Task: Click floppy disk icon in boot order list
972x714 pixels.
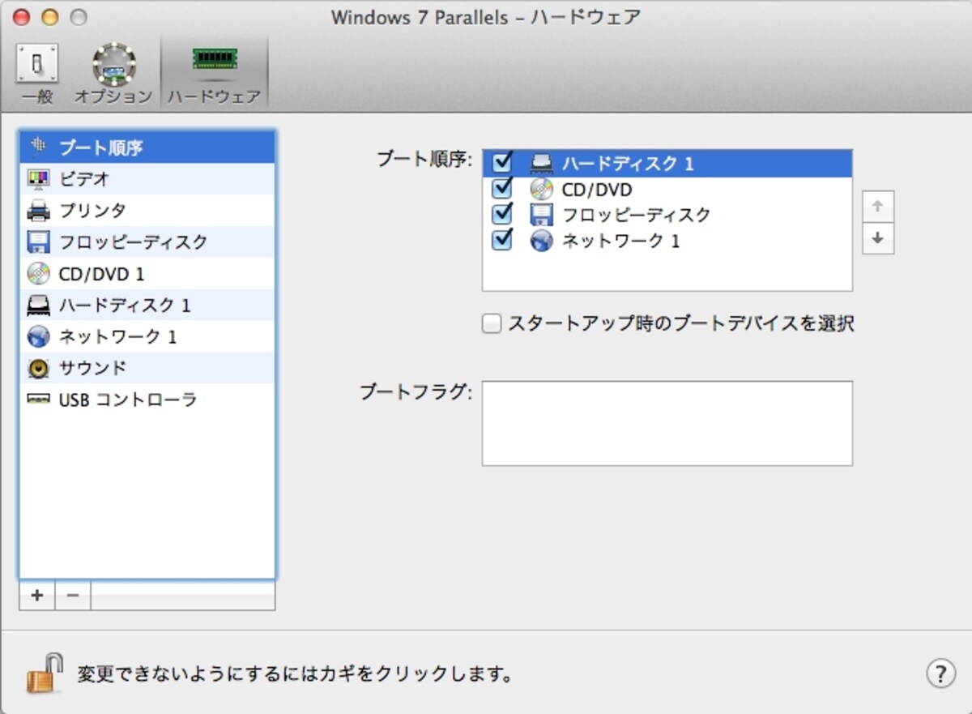Action: tap(541, 215)
